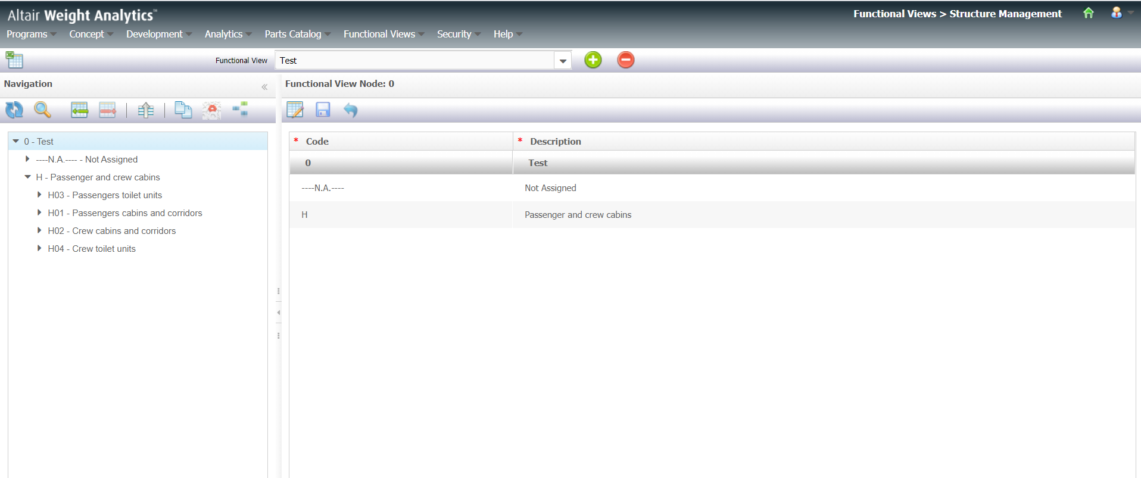The width and height of the screenshot is (1141, 478).
Task: Delete the functional view (red minus)
Action: coord(626,60)
